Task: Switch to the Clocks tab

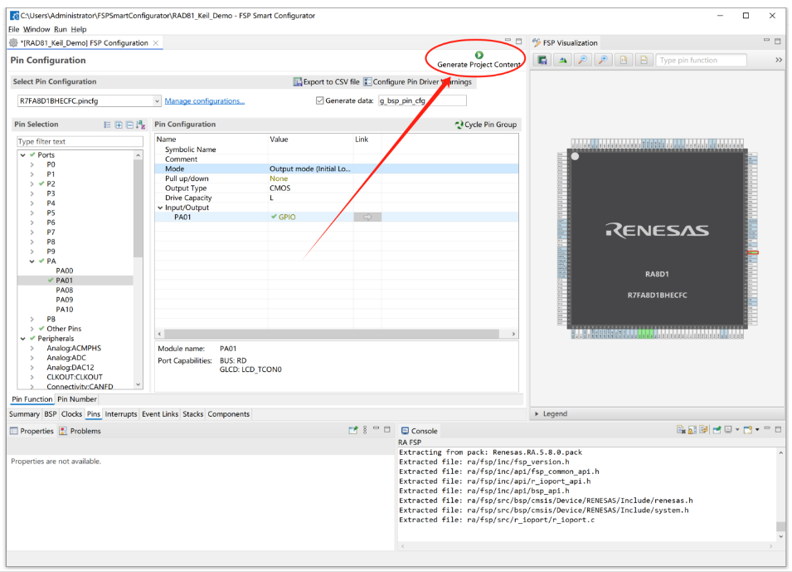Action: click(x=71, y=413)
